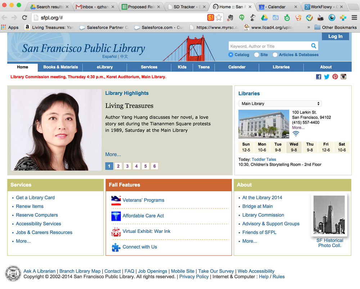The height and width of the screenshot is (289, 360).
Task: Open the Living Treasures Amazon bookmark
Action: (x=49, y=27)
